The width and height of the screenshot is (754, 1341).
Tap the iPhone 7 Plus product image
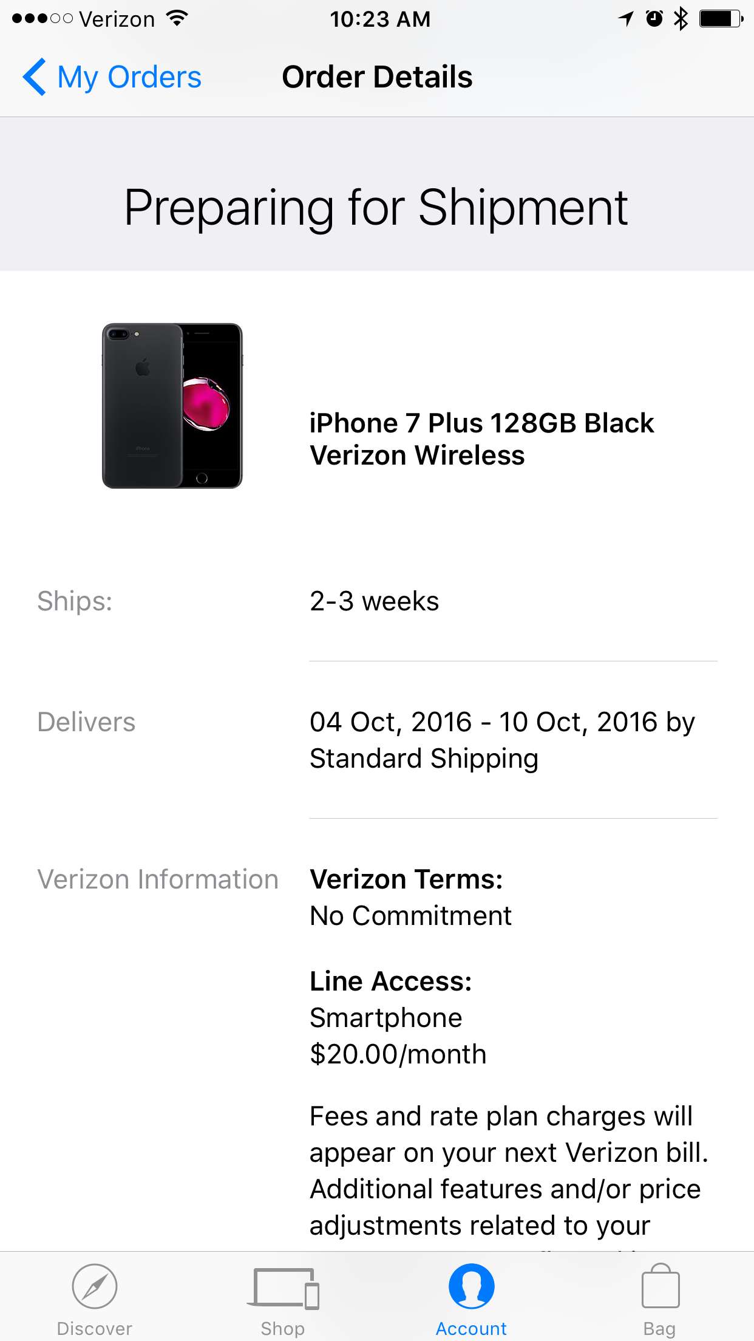point(172,406)
